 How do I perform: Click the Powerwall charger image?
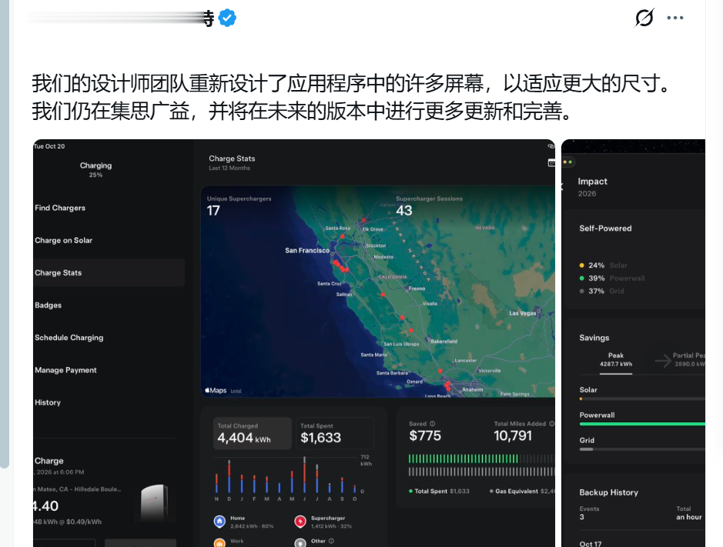[x=155, y=503]
